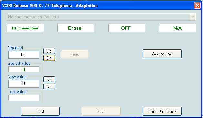203x118 pixels.
Task: Add current adaptation to log
Action: click(162, 54)
